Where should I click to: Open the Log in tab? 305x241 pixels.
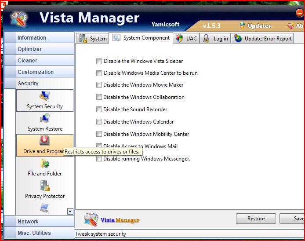[215, 38]
